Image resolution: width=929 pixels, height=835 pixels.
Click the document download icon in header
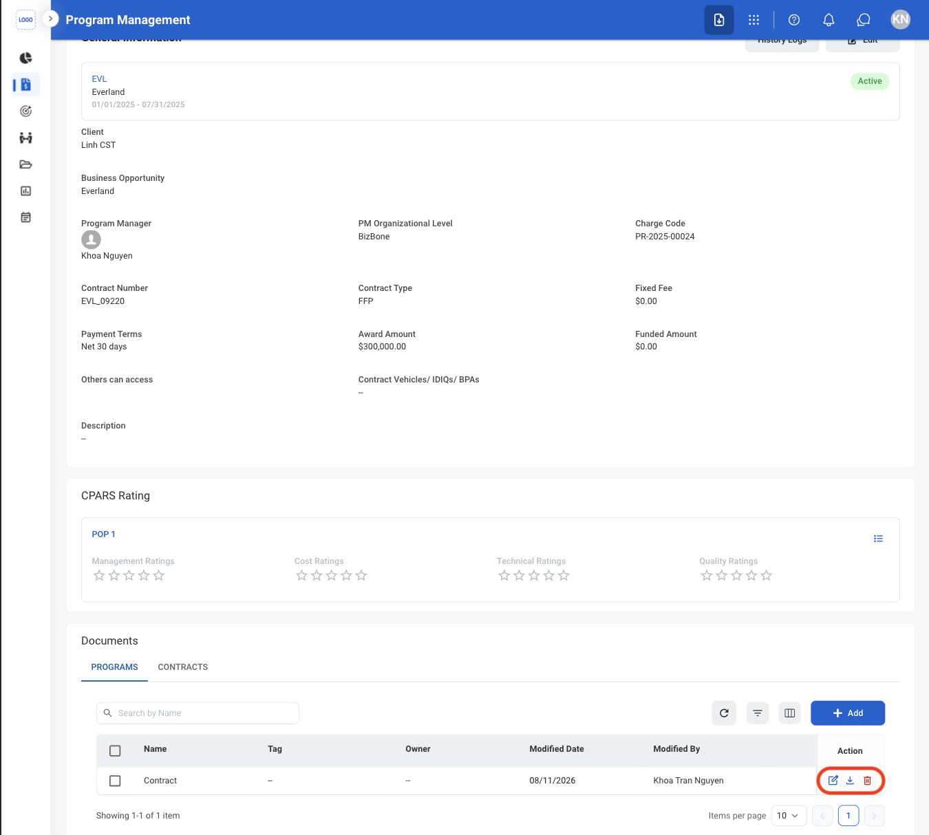[x=719, y=20]
